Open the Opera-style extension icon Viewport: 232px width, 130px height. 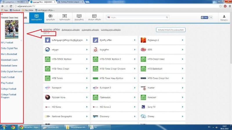coord(225,6)
